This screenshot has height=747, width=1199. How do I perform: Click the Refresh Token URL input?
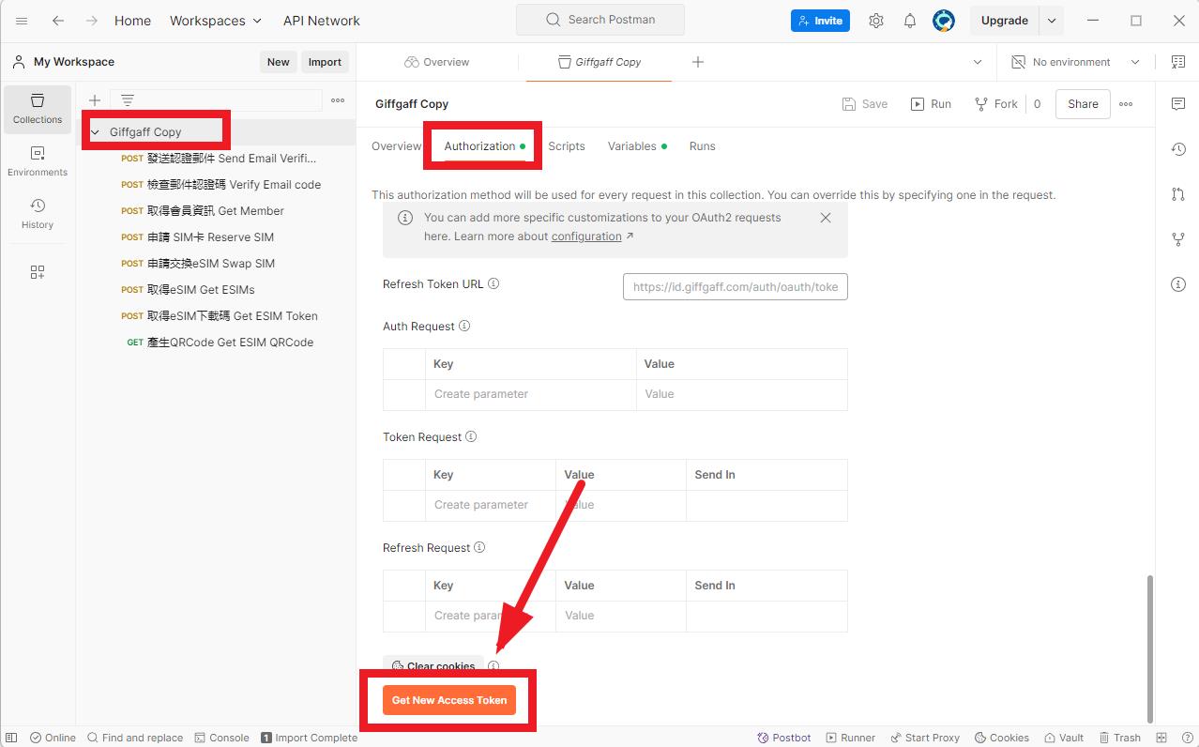click(736, 287)
